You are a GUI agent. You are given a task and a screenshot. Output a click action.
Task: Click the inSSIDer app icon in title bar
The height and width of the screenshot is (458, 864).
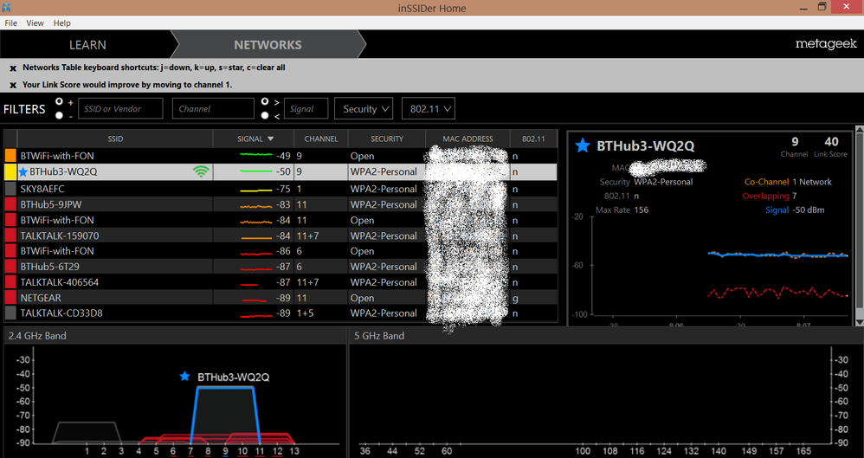(x=6, y=7)
